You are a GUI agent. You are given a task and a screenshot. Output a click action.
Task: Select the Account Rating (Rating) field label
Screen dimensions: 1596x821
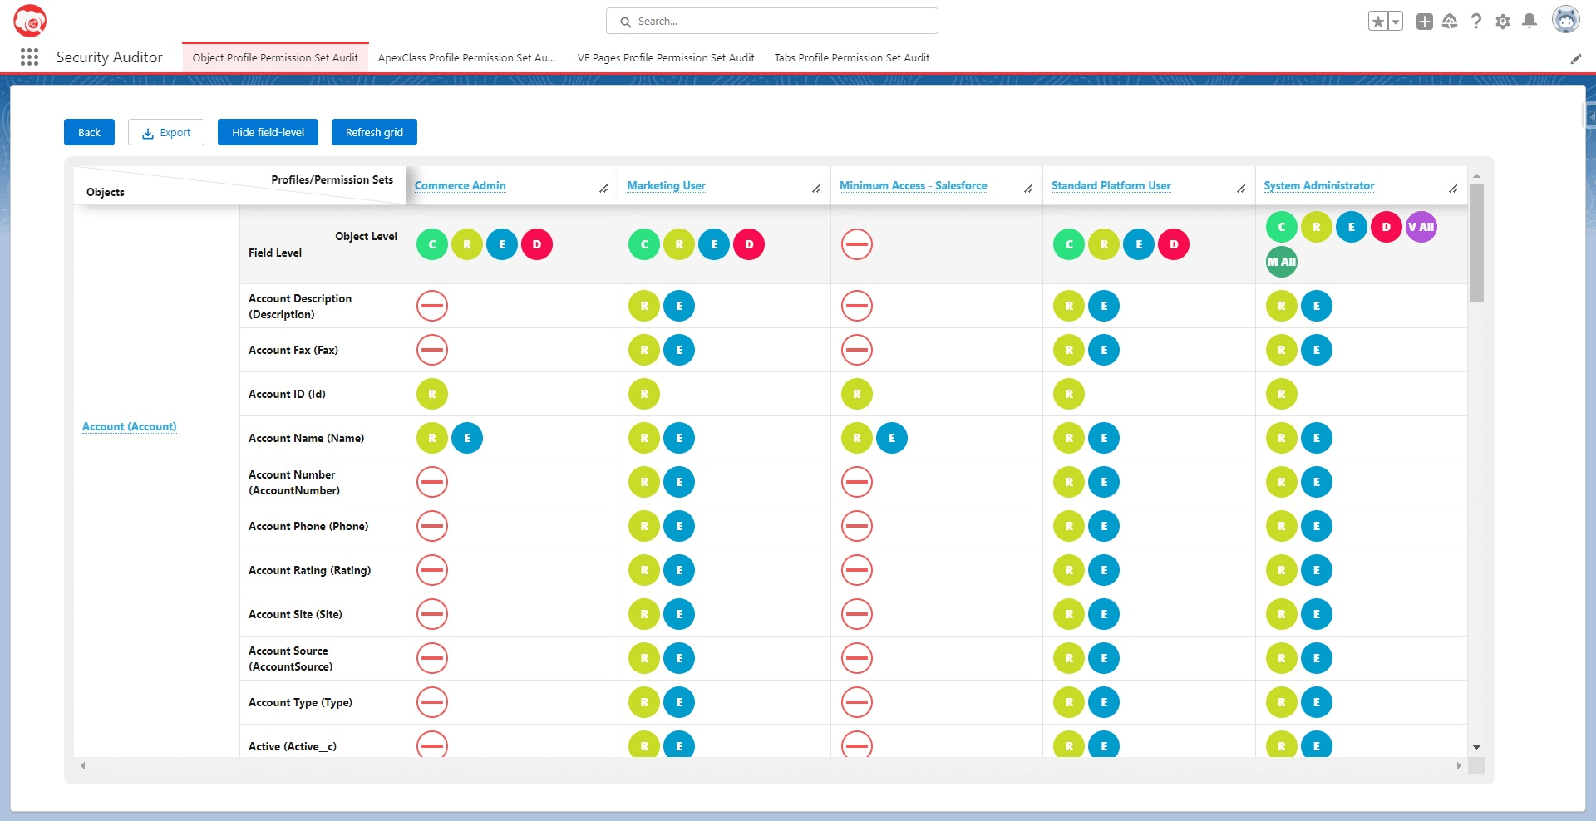point(309,570)
